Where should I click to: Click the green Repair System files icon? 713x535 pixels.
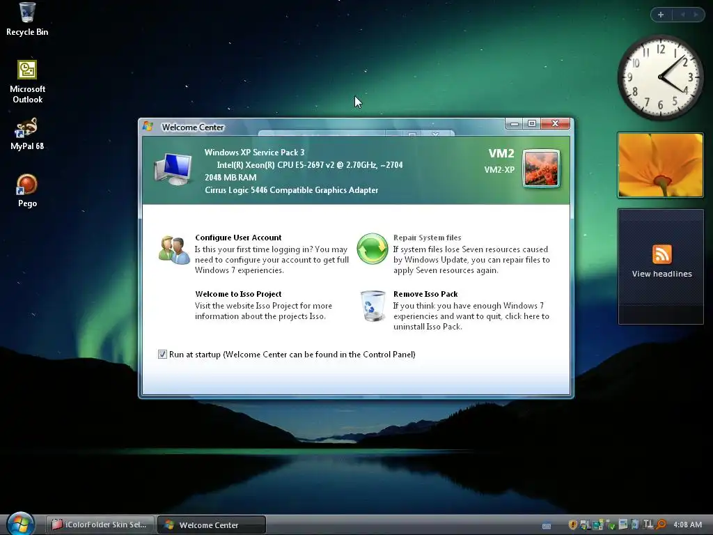[373, 249]
